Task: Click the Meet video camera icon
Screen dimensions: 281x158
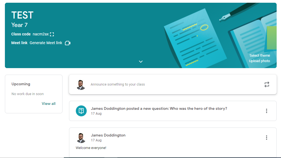Action: point(68,43)
